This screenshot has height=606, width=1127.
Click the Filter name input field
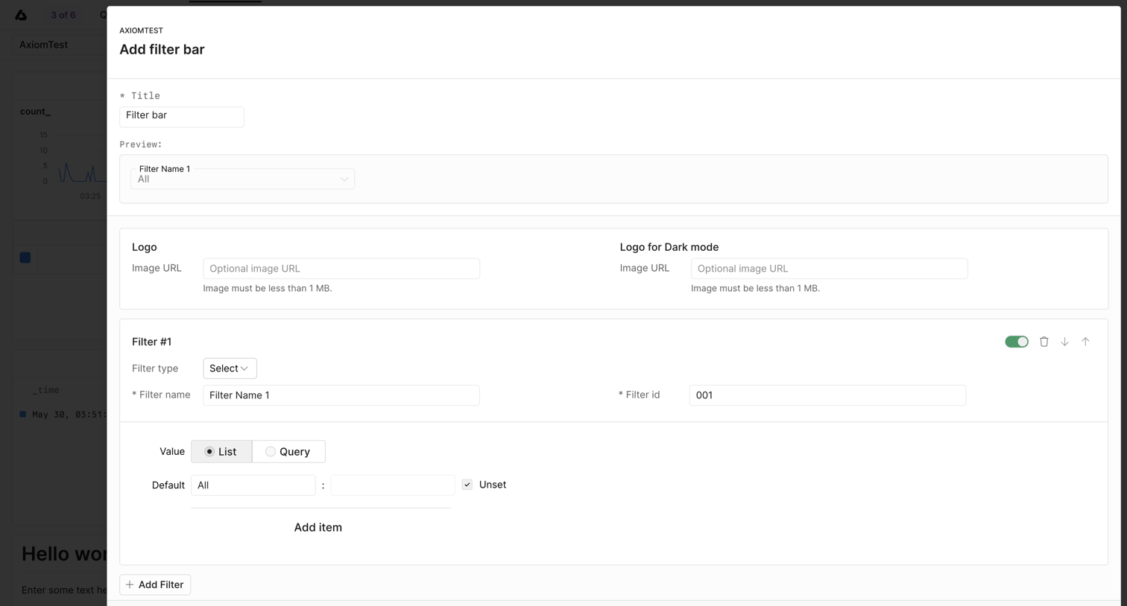341,395
